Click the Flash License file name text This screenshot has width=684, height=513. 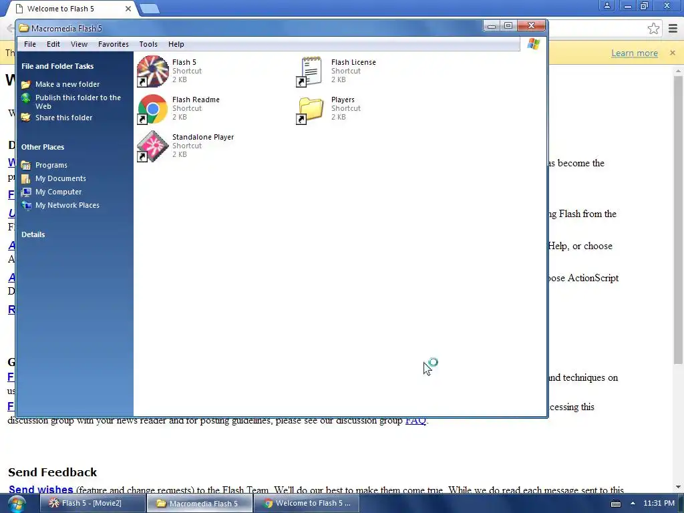353,62
